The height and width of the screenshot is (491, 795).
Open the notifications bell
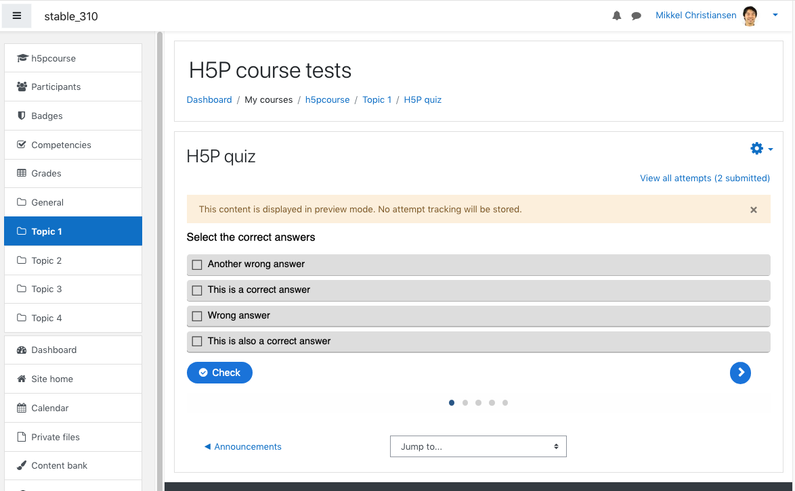click(616, 16)
